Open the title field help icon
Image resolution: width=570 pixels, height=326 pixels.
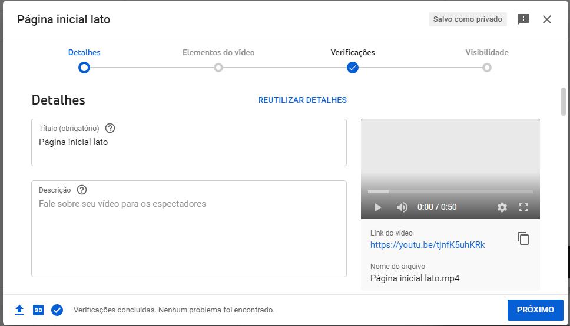point(110,128)
